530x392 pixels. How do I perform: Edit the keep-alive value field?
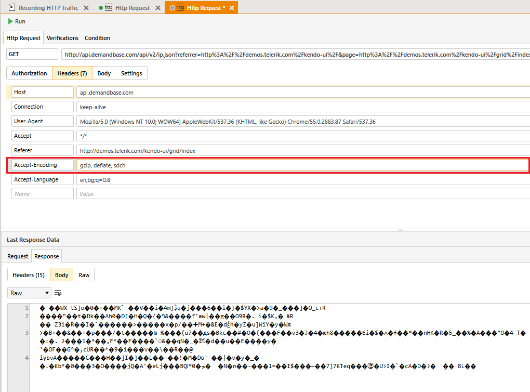click(x=303, y=107)
